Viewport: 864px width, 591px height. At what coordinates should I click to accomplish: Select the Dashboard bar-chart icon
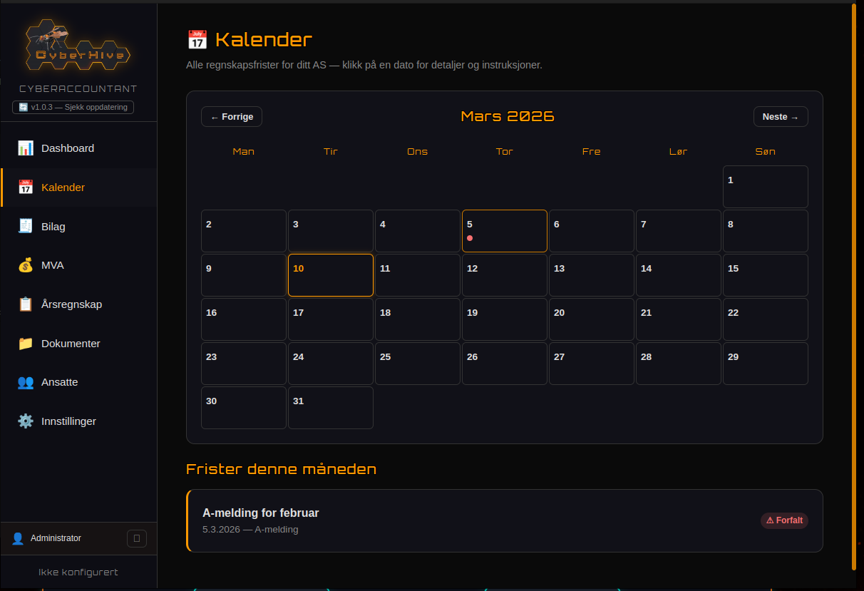[26, 148]
